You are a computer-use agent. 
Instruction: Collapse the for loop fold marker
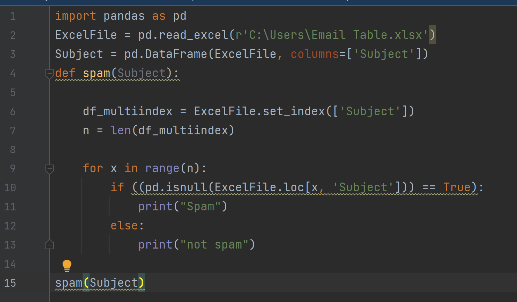tap(50, 169)
